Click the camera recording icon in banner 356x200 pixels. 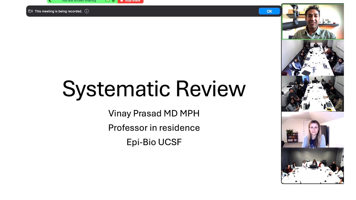coord(31,11)
